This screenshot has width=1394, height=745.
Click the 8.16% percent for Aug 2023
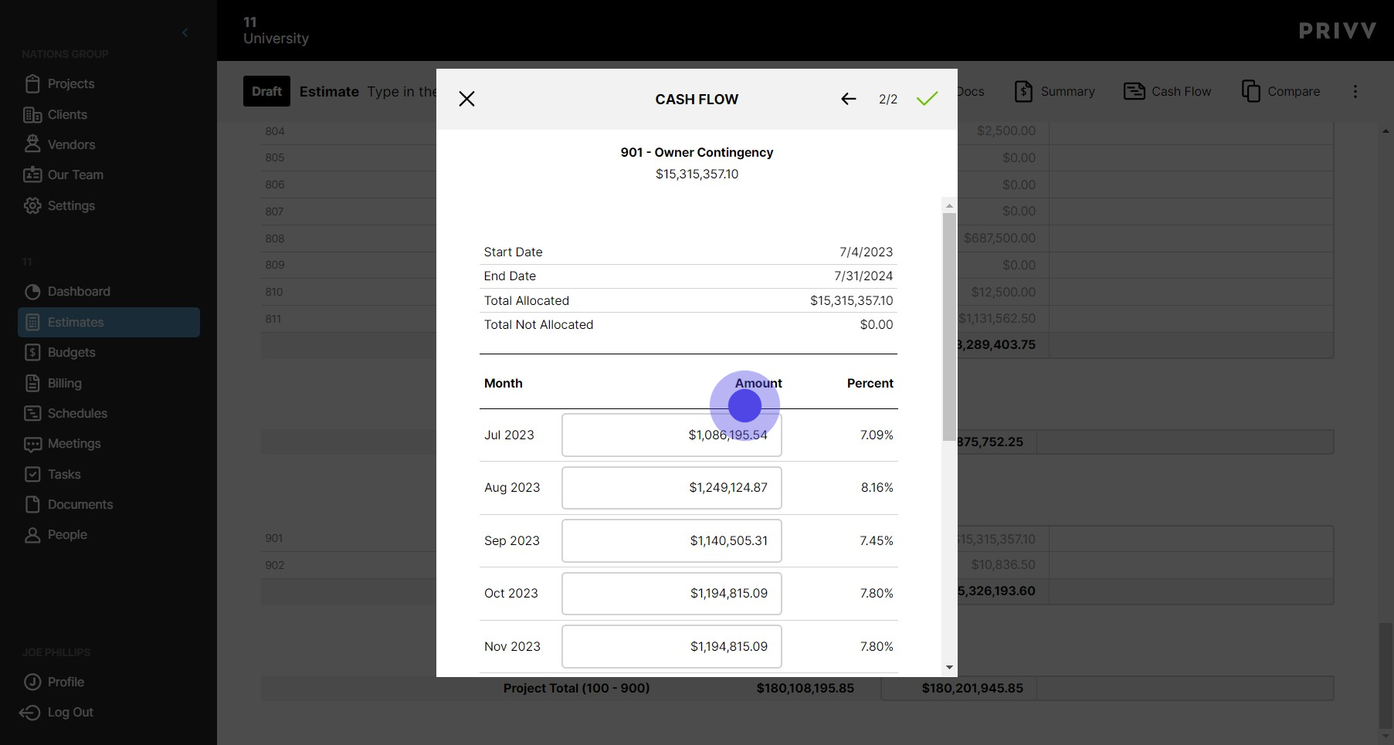click(x=877, y=488)
